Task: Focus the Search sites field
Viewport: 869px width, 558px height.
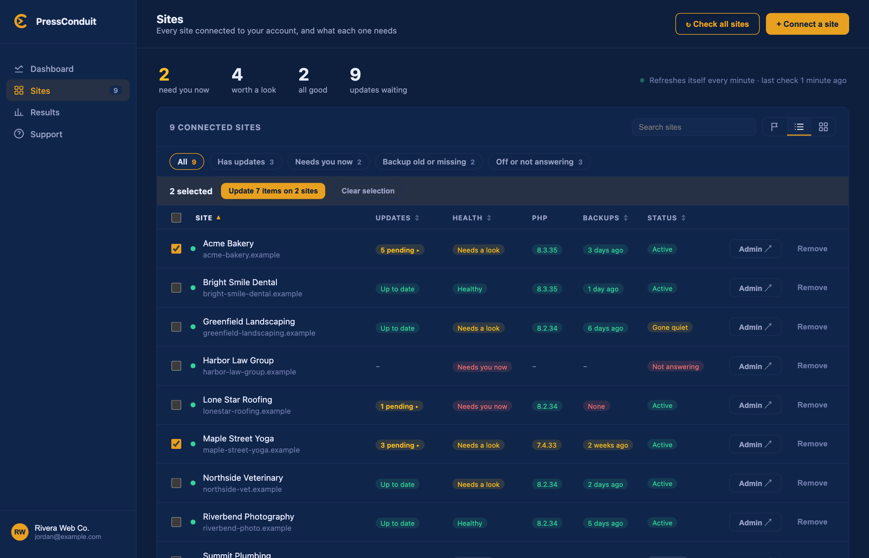Action: pyautogui.click(x=694, y=127)
